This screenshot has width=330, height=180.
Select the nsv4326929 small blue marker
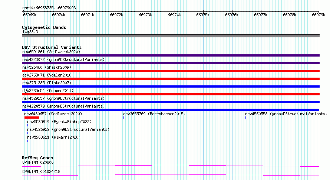coord(28,133)
